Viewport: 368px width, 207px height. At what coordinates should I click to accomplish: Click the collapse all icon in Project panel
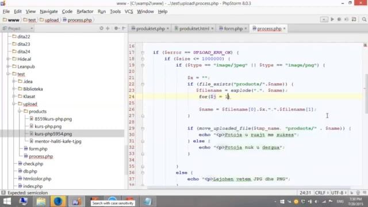point(108,28)
